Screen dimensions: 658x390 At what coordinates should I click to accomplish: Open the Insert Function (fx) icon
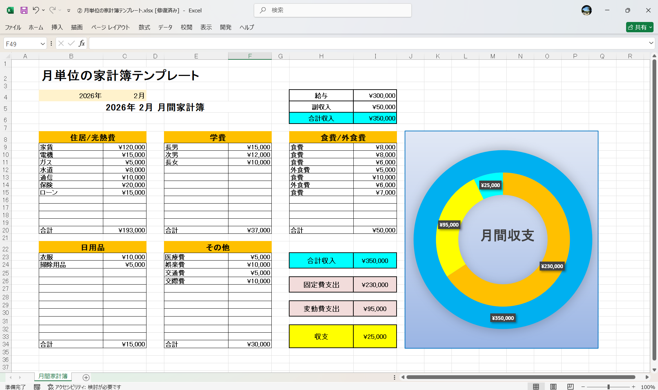[x=82, y=43]
